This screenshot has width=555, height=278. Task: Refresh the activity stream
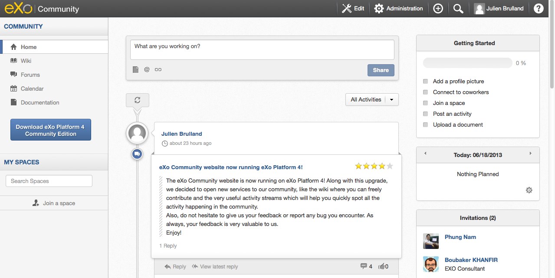pyautogui.click(x=138, y=100)
